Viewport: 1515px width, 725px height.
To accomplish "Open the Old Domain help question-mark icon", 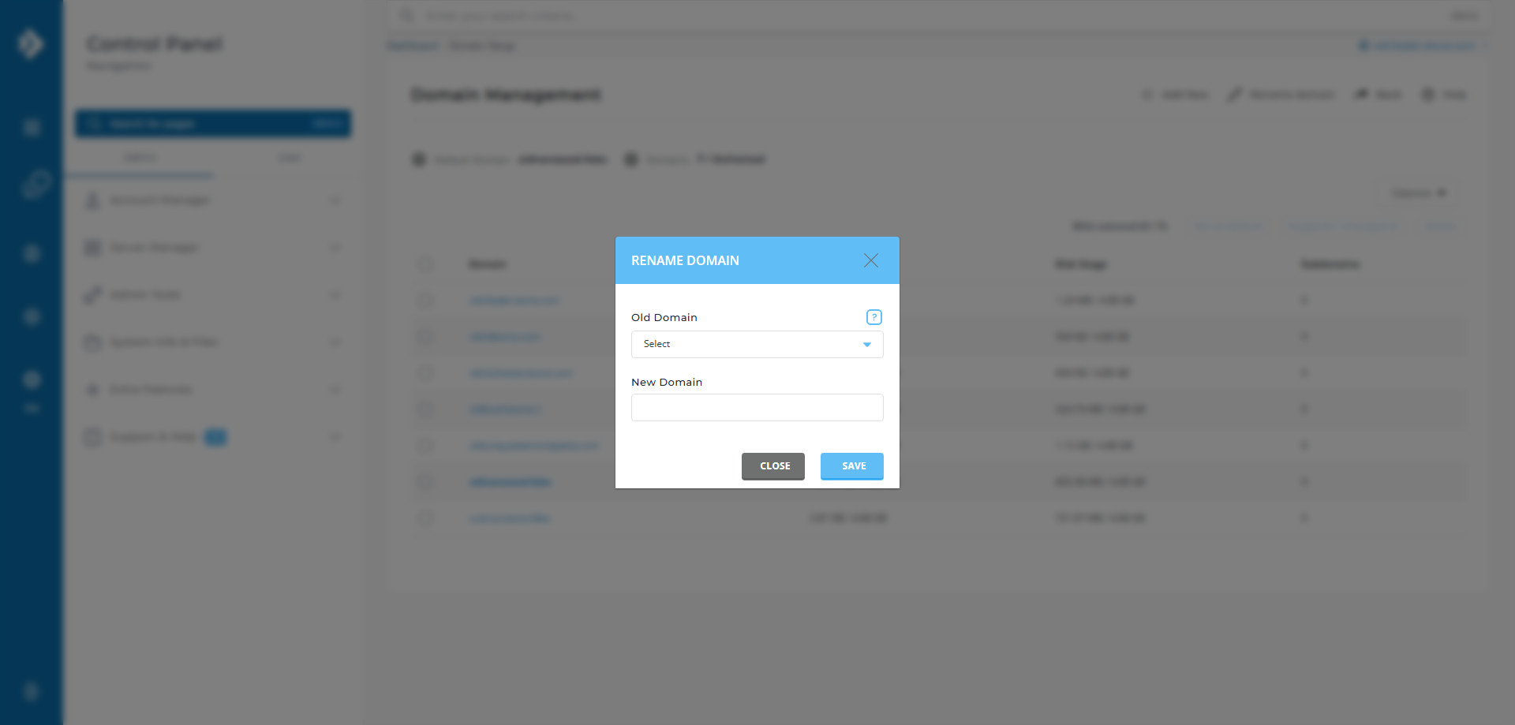I will click(873, 317).
